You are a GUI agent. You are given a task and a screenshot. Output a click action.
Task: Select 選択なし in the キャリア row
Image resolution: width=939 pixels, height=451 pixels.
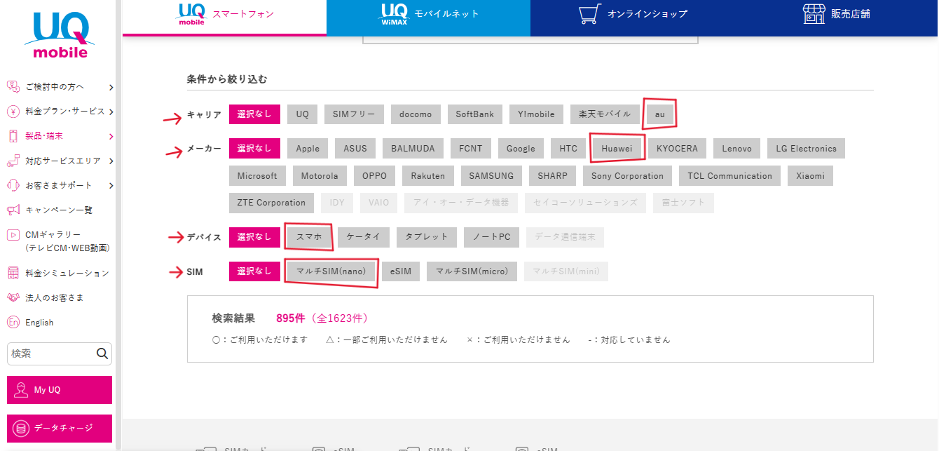[254, 114]
